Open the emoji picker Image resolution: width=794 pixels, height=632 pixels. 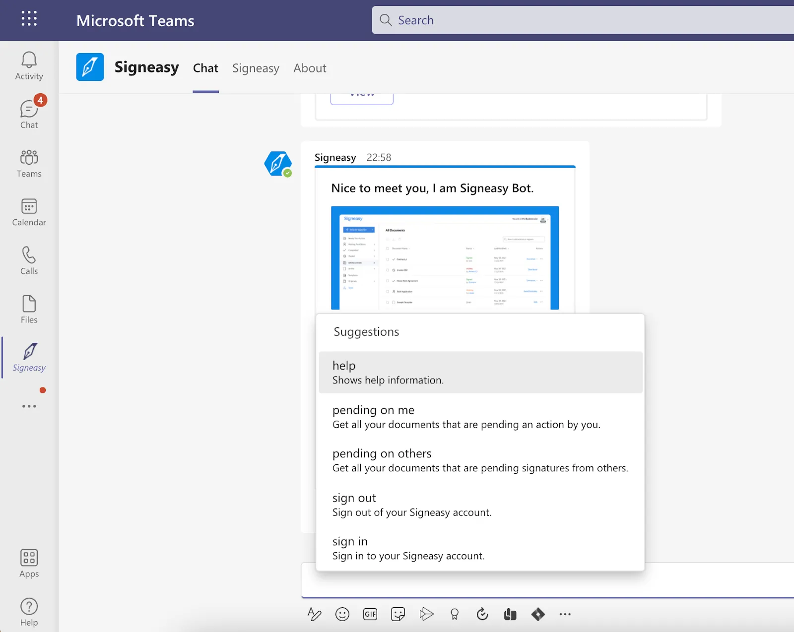pos(342,614)
